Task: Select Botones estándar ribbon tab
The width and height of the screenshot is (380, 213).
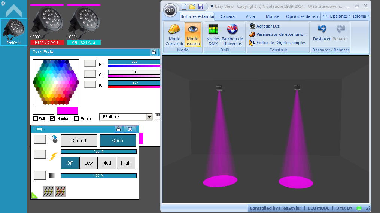Action: [x=197, y=16]
